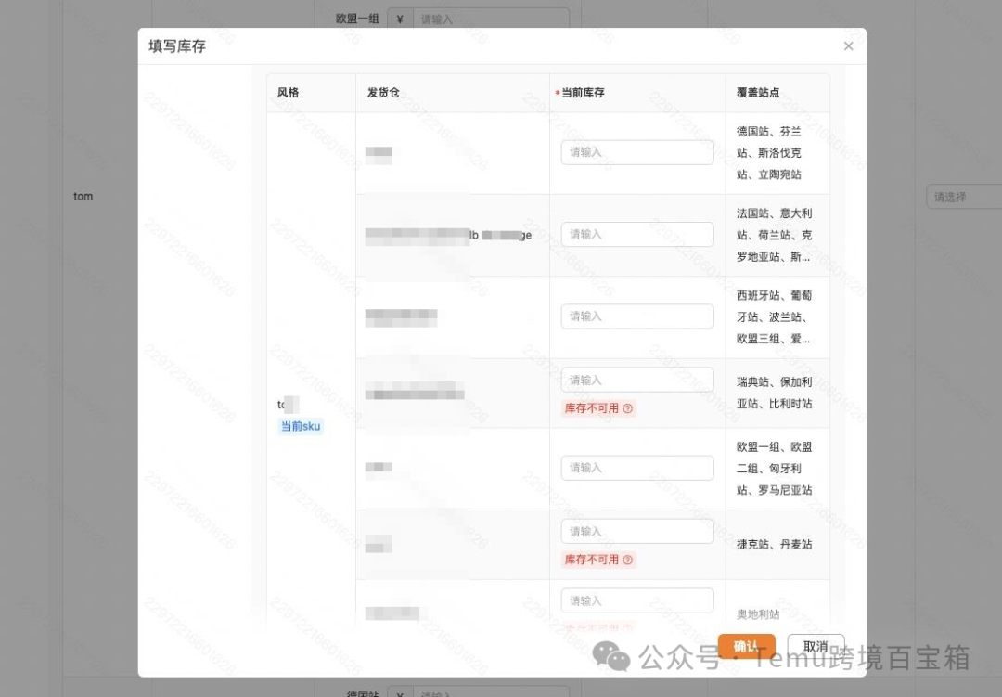Select the ¥ currency symbol beside 欧盟一组
The width and height of the screenshot is (1002, 697).
pos(399,18)
